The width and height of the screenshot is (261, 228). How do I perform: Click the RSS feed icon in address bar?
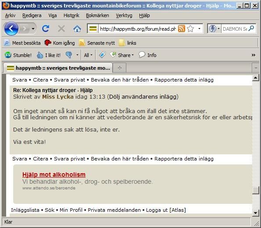(x=182, y=28)
